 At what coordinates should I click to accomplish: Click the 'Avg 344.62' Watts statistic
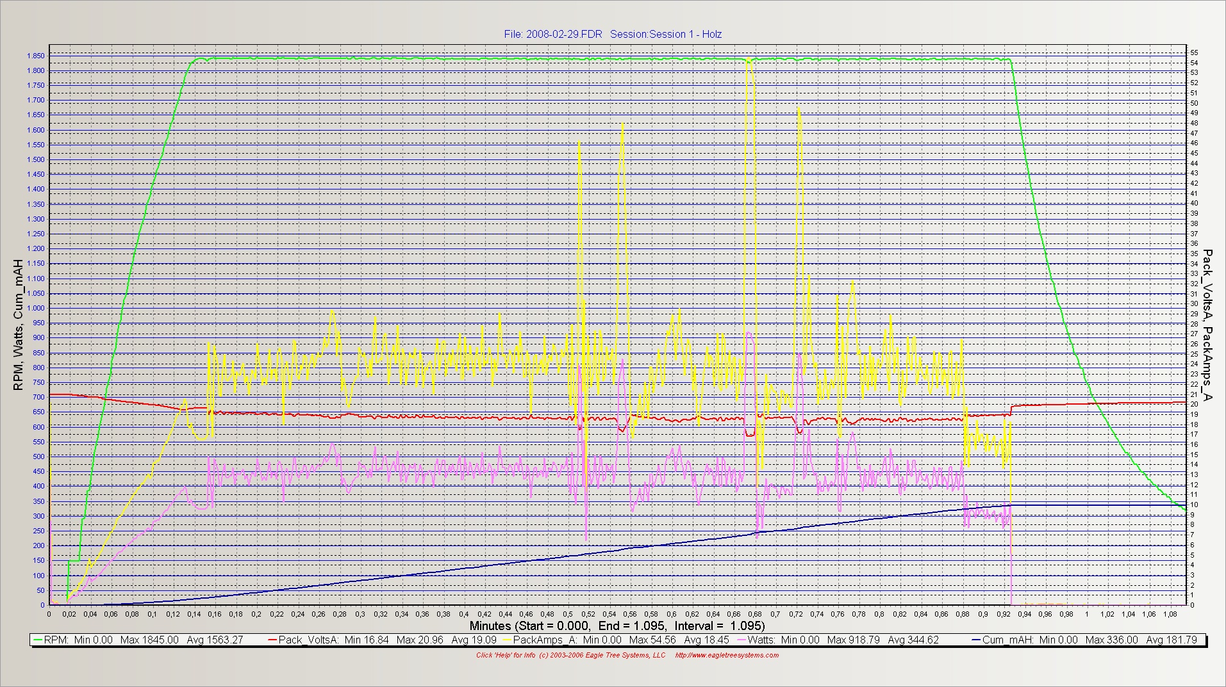913,640
